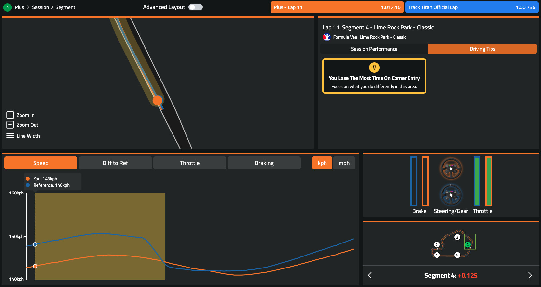Select the Plus - Lap 11 bar
Image resolution: width=541 pixels, height=287 pixels.
coord(337,7)
